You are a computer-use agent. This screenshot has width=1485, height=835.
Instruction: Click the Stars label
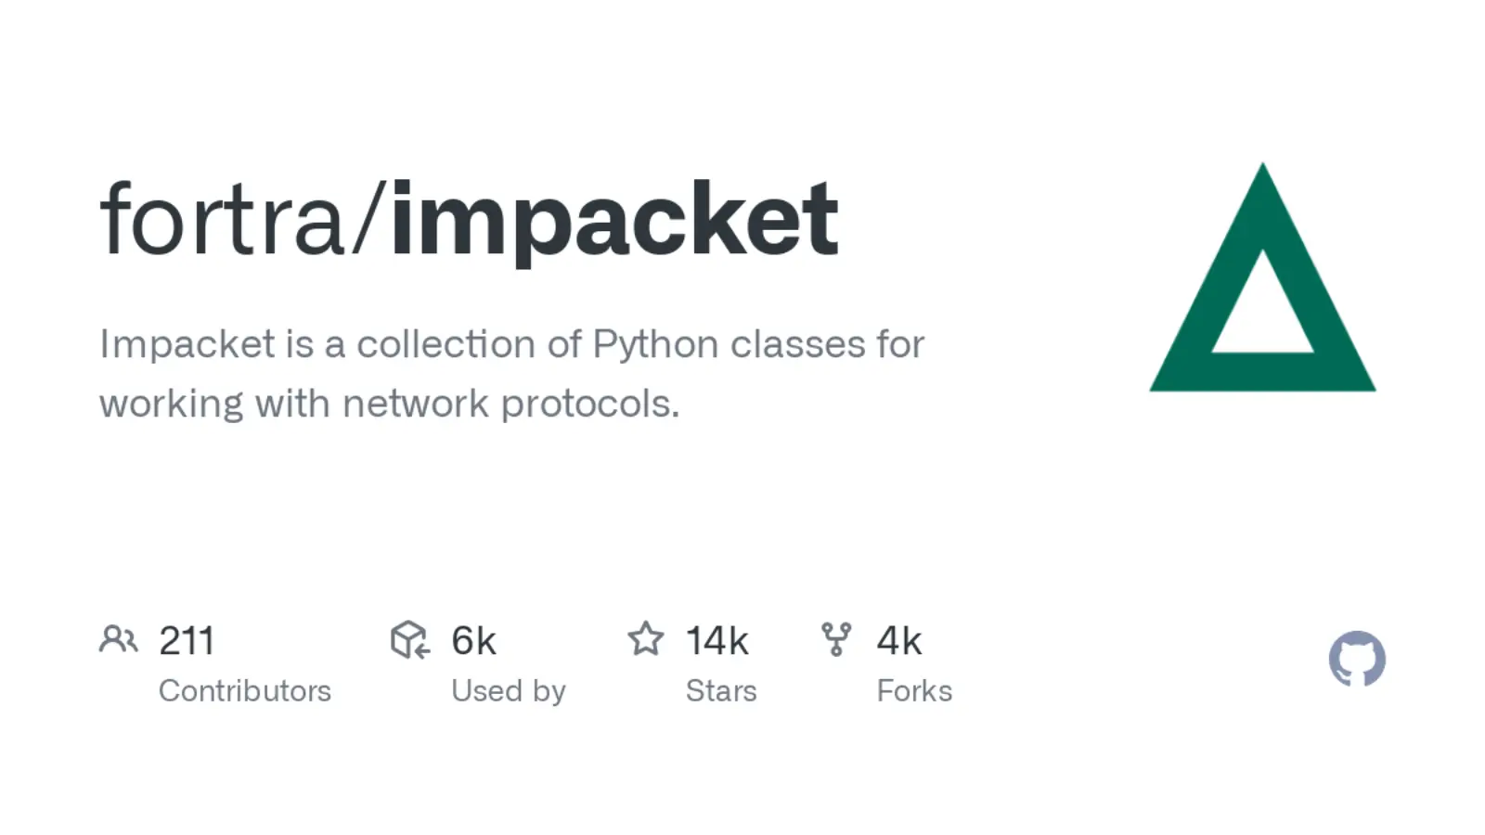pos(721,691)
